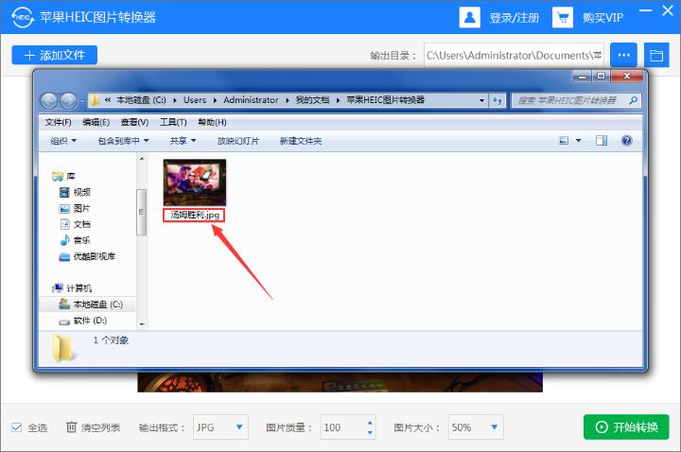Select 软件 (D:) drive in the tree

[83, 321]
